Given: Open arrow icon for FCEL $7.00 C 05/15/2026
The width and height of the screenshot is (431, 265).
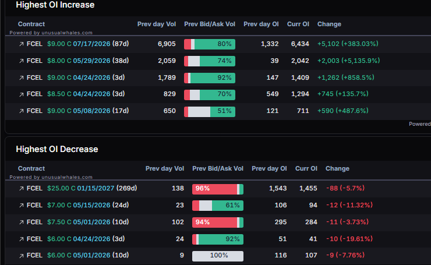Looking at the screenshot, I should tap(21, 206).
